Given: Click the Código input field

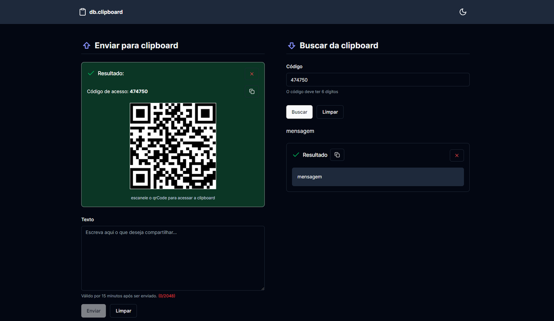Looking at the screenshot, I should (378, 80).
